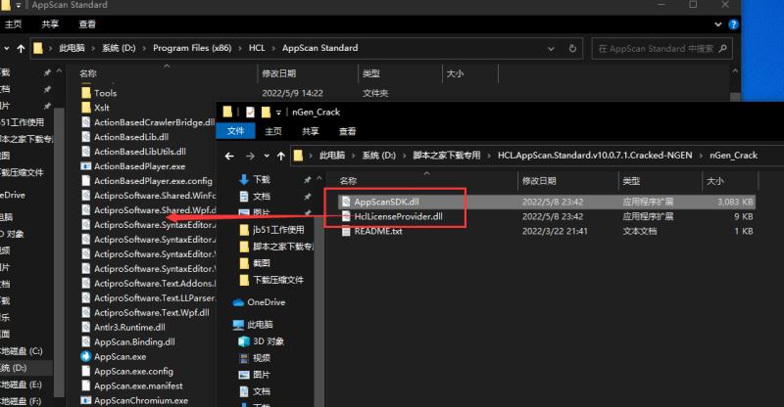The height and width of the screenshot is (407, 784).
Task: Select AppScanSDK.dll file icon in nGen_Crack
Action: 346,202
